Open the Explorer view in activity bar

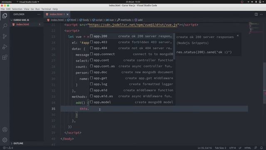[5, 16]
